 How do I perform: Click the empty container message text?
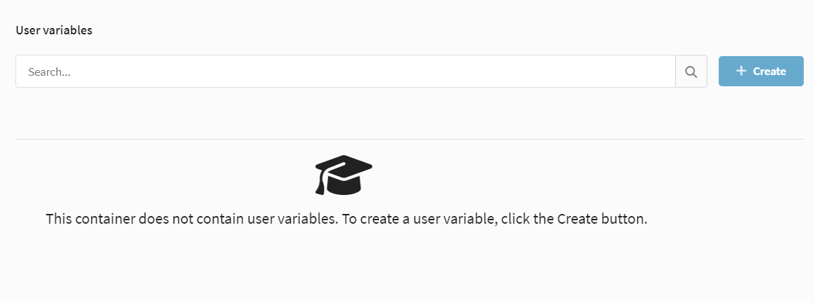pyautogui.click(x=346, y=219)
